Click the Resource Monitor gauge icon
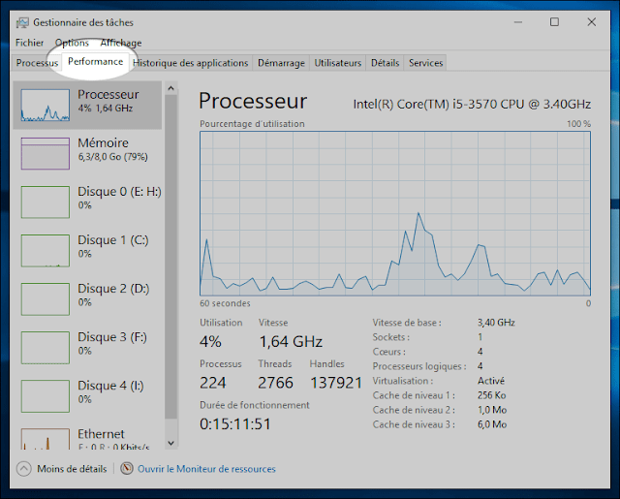The height and width of the screenshot is (499, 620). pyautogui.click(x=127, y=469)
